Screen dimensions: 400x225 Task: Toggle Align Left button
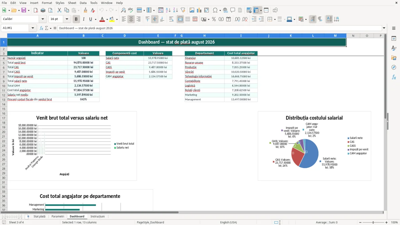[124, 19]
